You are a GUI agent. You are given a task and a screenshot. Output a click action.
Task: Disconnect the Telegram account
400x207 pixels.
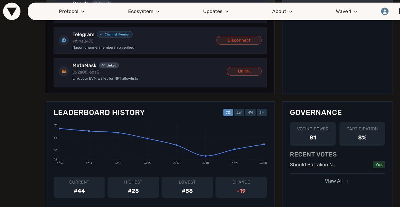click(x=239, y=40)
